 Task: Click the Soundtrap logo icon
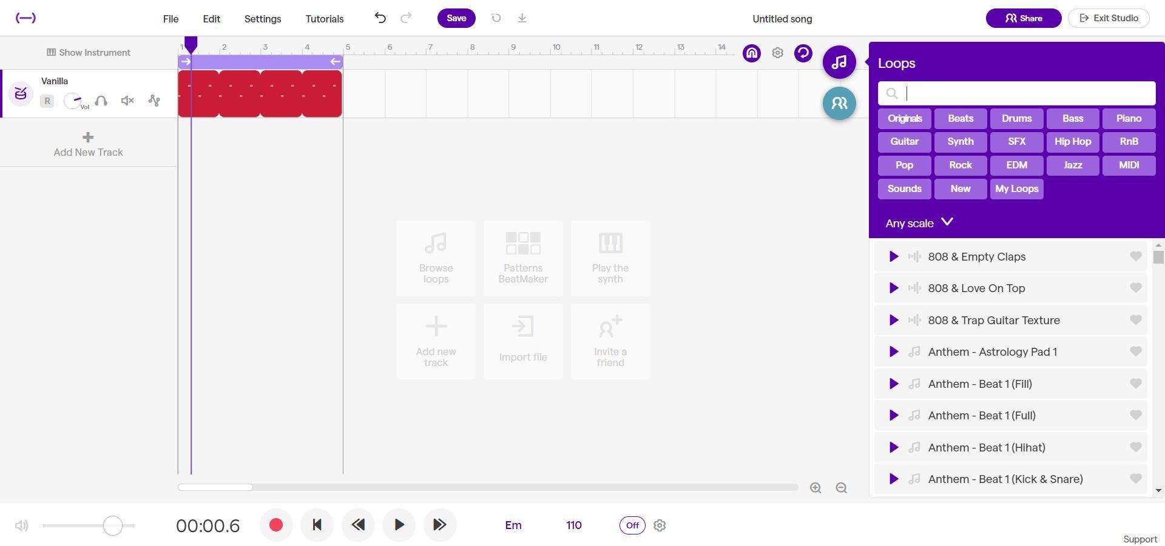tap(25, 18)
